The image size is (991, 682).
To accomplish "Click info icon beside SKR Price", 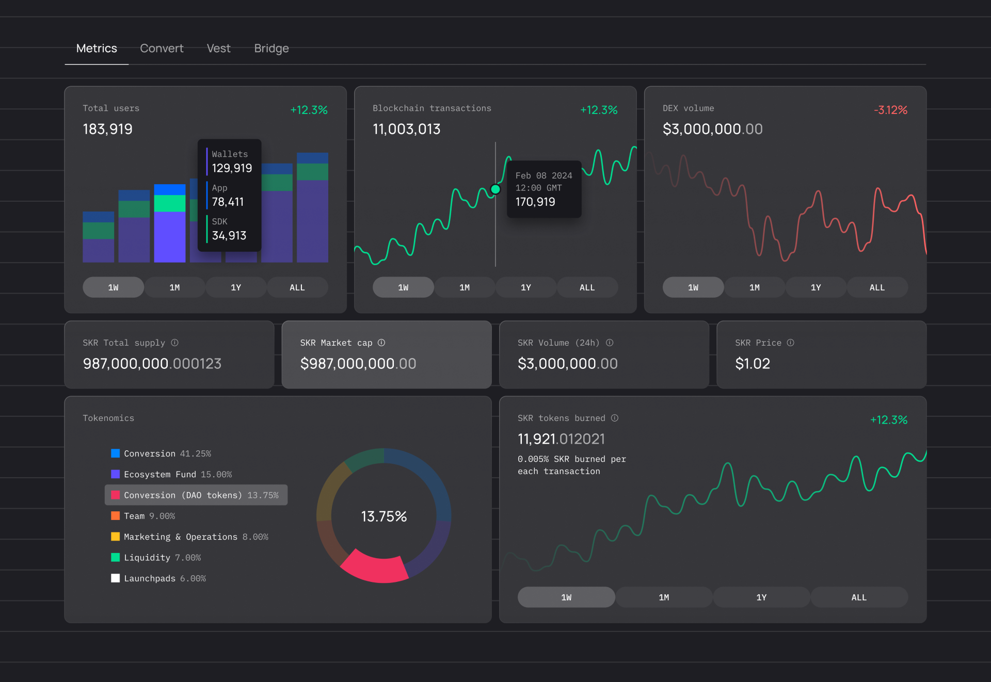I will coord(790,343).
